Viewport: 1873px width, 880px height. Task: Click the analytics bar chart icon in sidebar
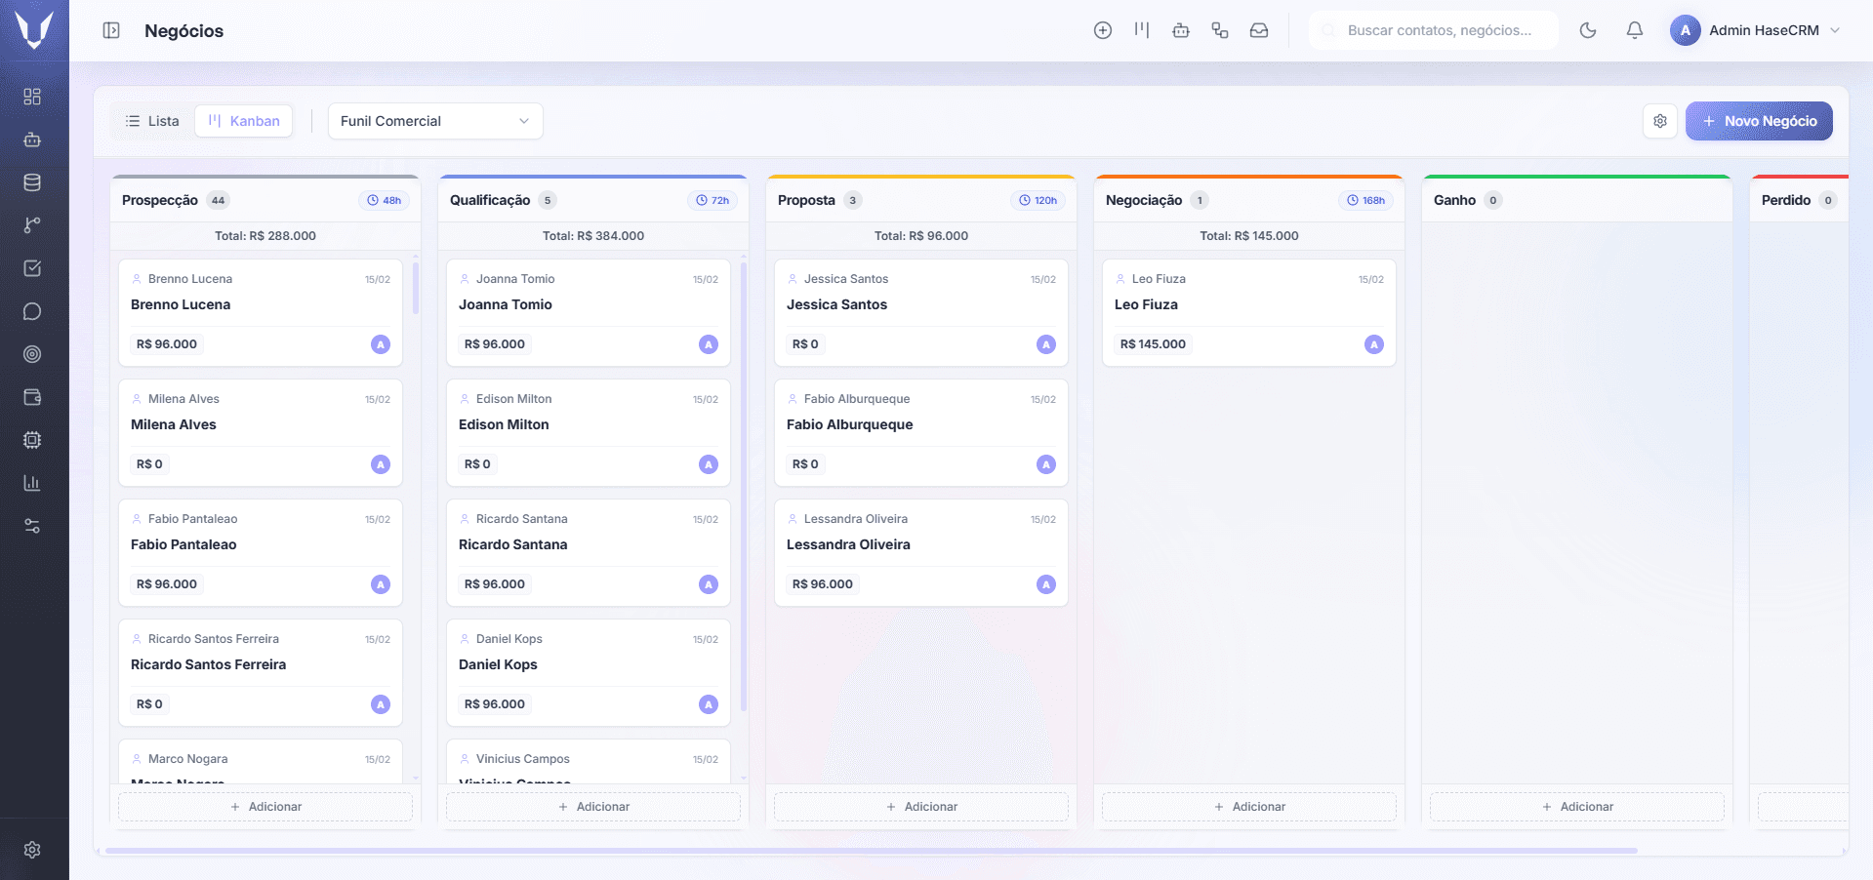pyautogui.click(x=32, y=482)
